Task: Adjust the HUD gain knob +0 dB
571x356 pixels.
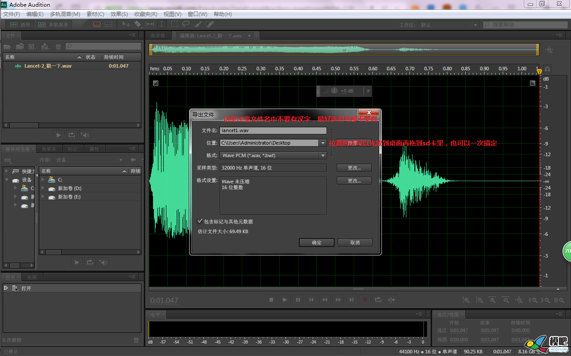Action: pyautogui.click(x=334, y=91)
